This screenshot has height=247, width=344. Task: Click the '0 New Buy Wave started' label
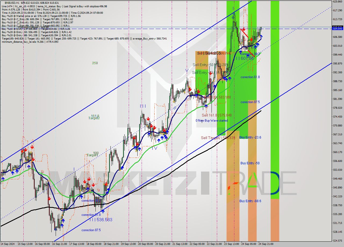212,121
